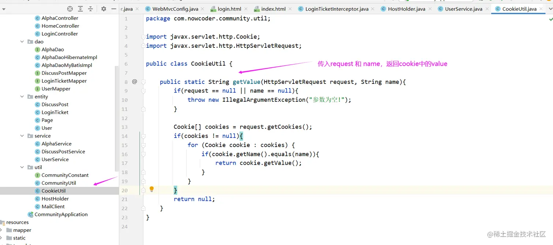Select DiscussPost entity class
This screenshot has height=245, width=553.
[55, 104]
